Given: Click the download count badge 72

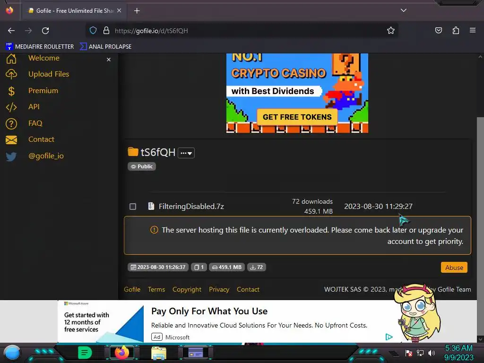Looking at the screenshot, I should pos(257,267).
